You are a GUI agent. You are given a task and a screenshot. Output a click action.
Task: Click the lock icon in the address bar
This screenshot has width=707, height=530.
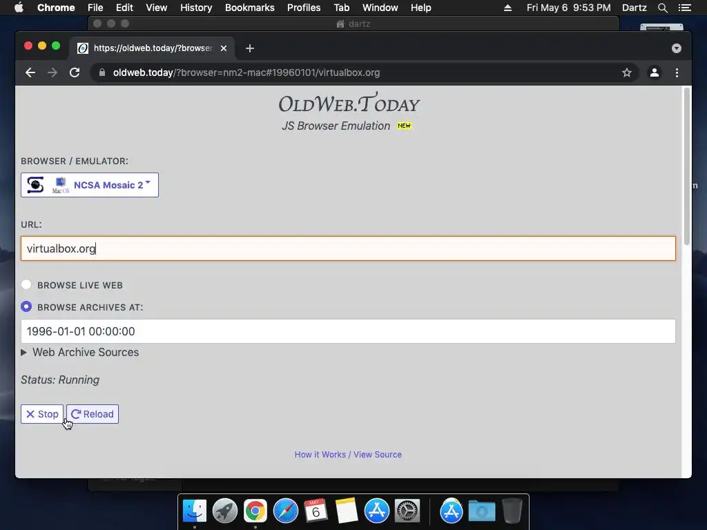[x=102, y=72]
